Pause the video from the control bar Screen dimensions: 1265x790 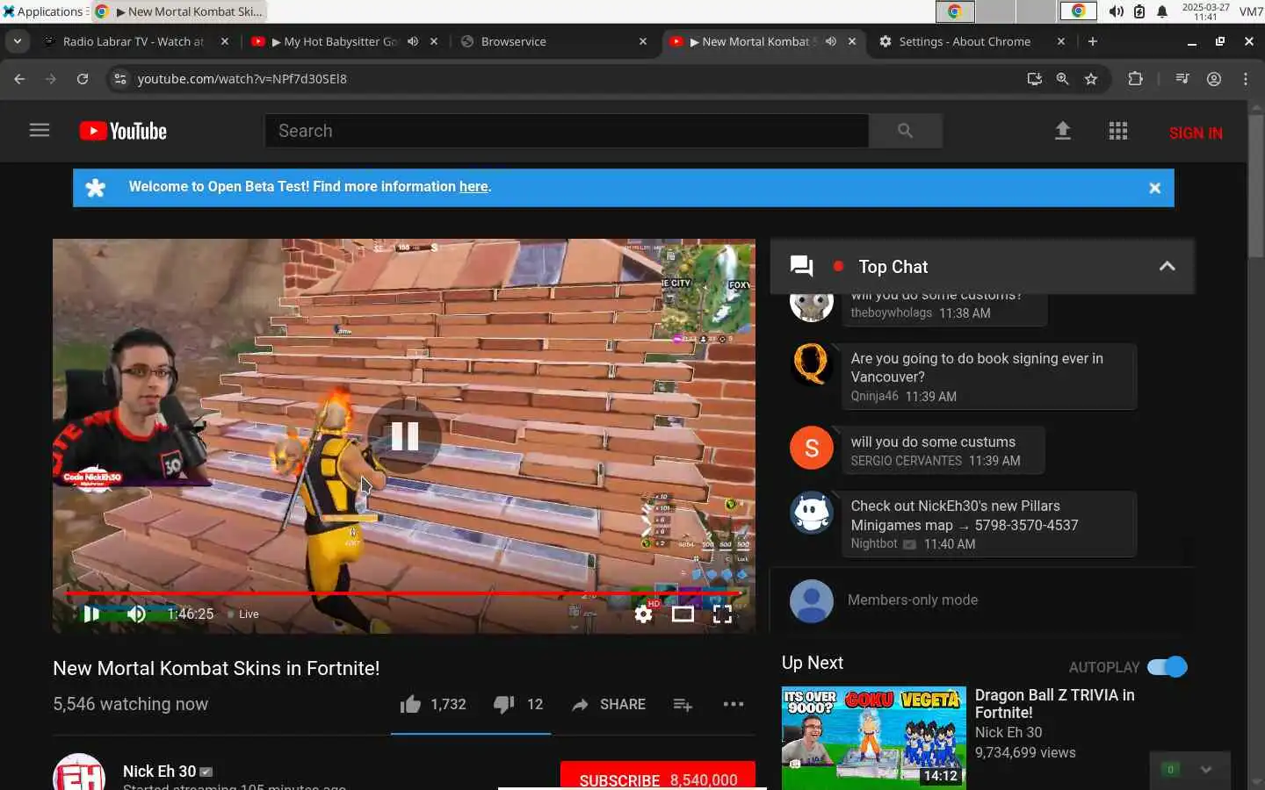(x=91, y=614)
